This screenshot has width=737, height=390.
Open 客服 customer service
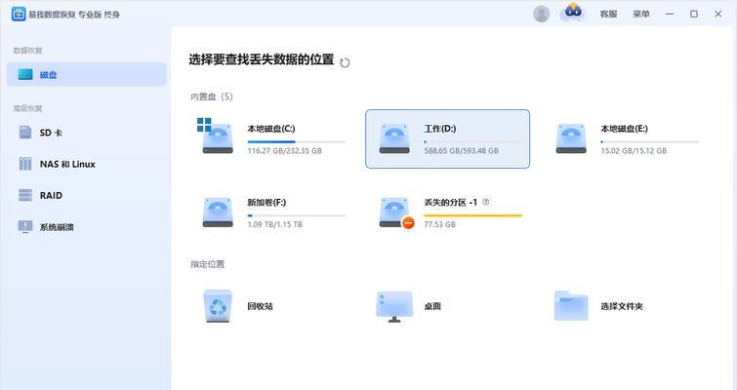click(x=608, y=14)
